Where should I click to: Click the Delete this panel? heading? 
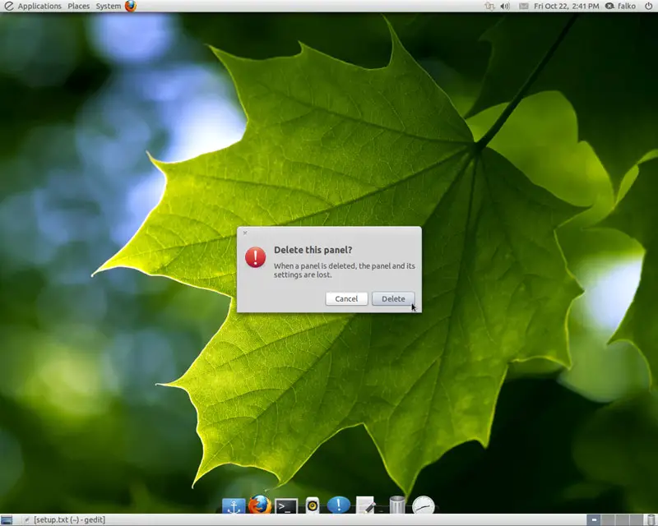pos(313,250)
